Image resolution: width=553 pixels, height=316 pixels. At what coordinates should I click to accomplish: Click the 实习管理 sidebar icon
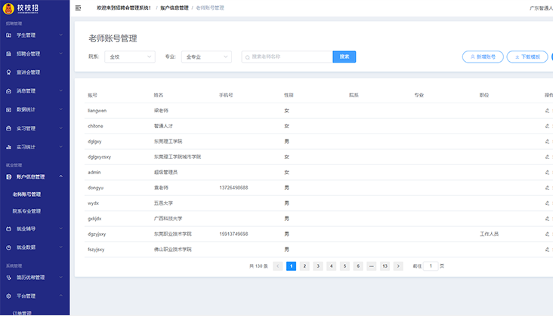click(9, 128)
